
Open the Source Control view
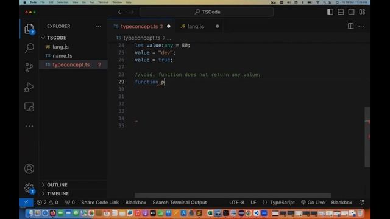click(29, 68)
